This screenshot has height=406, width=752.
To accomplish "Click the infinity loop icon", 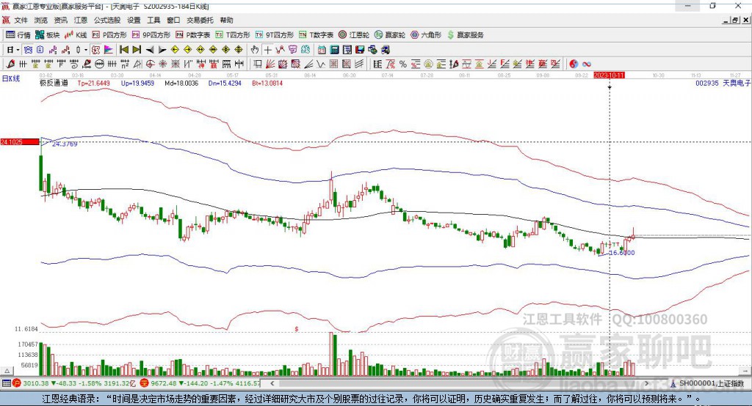I will pos(587,64).
